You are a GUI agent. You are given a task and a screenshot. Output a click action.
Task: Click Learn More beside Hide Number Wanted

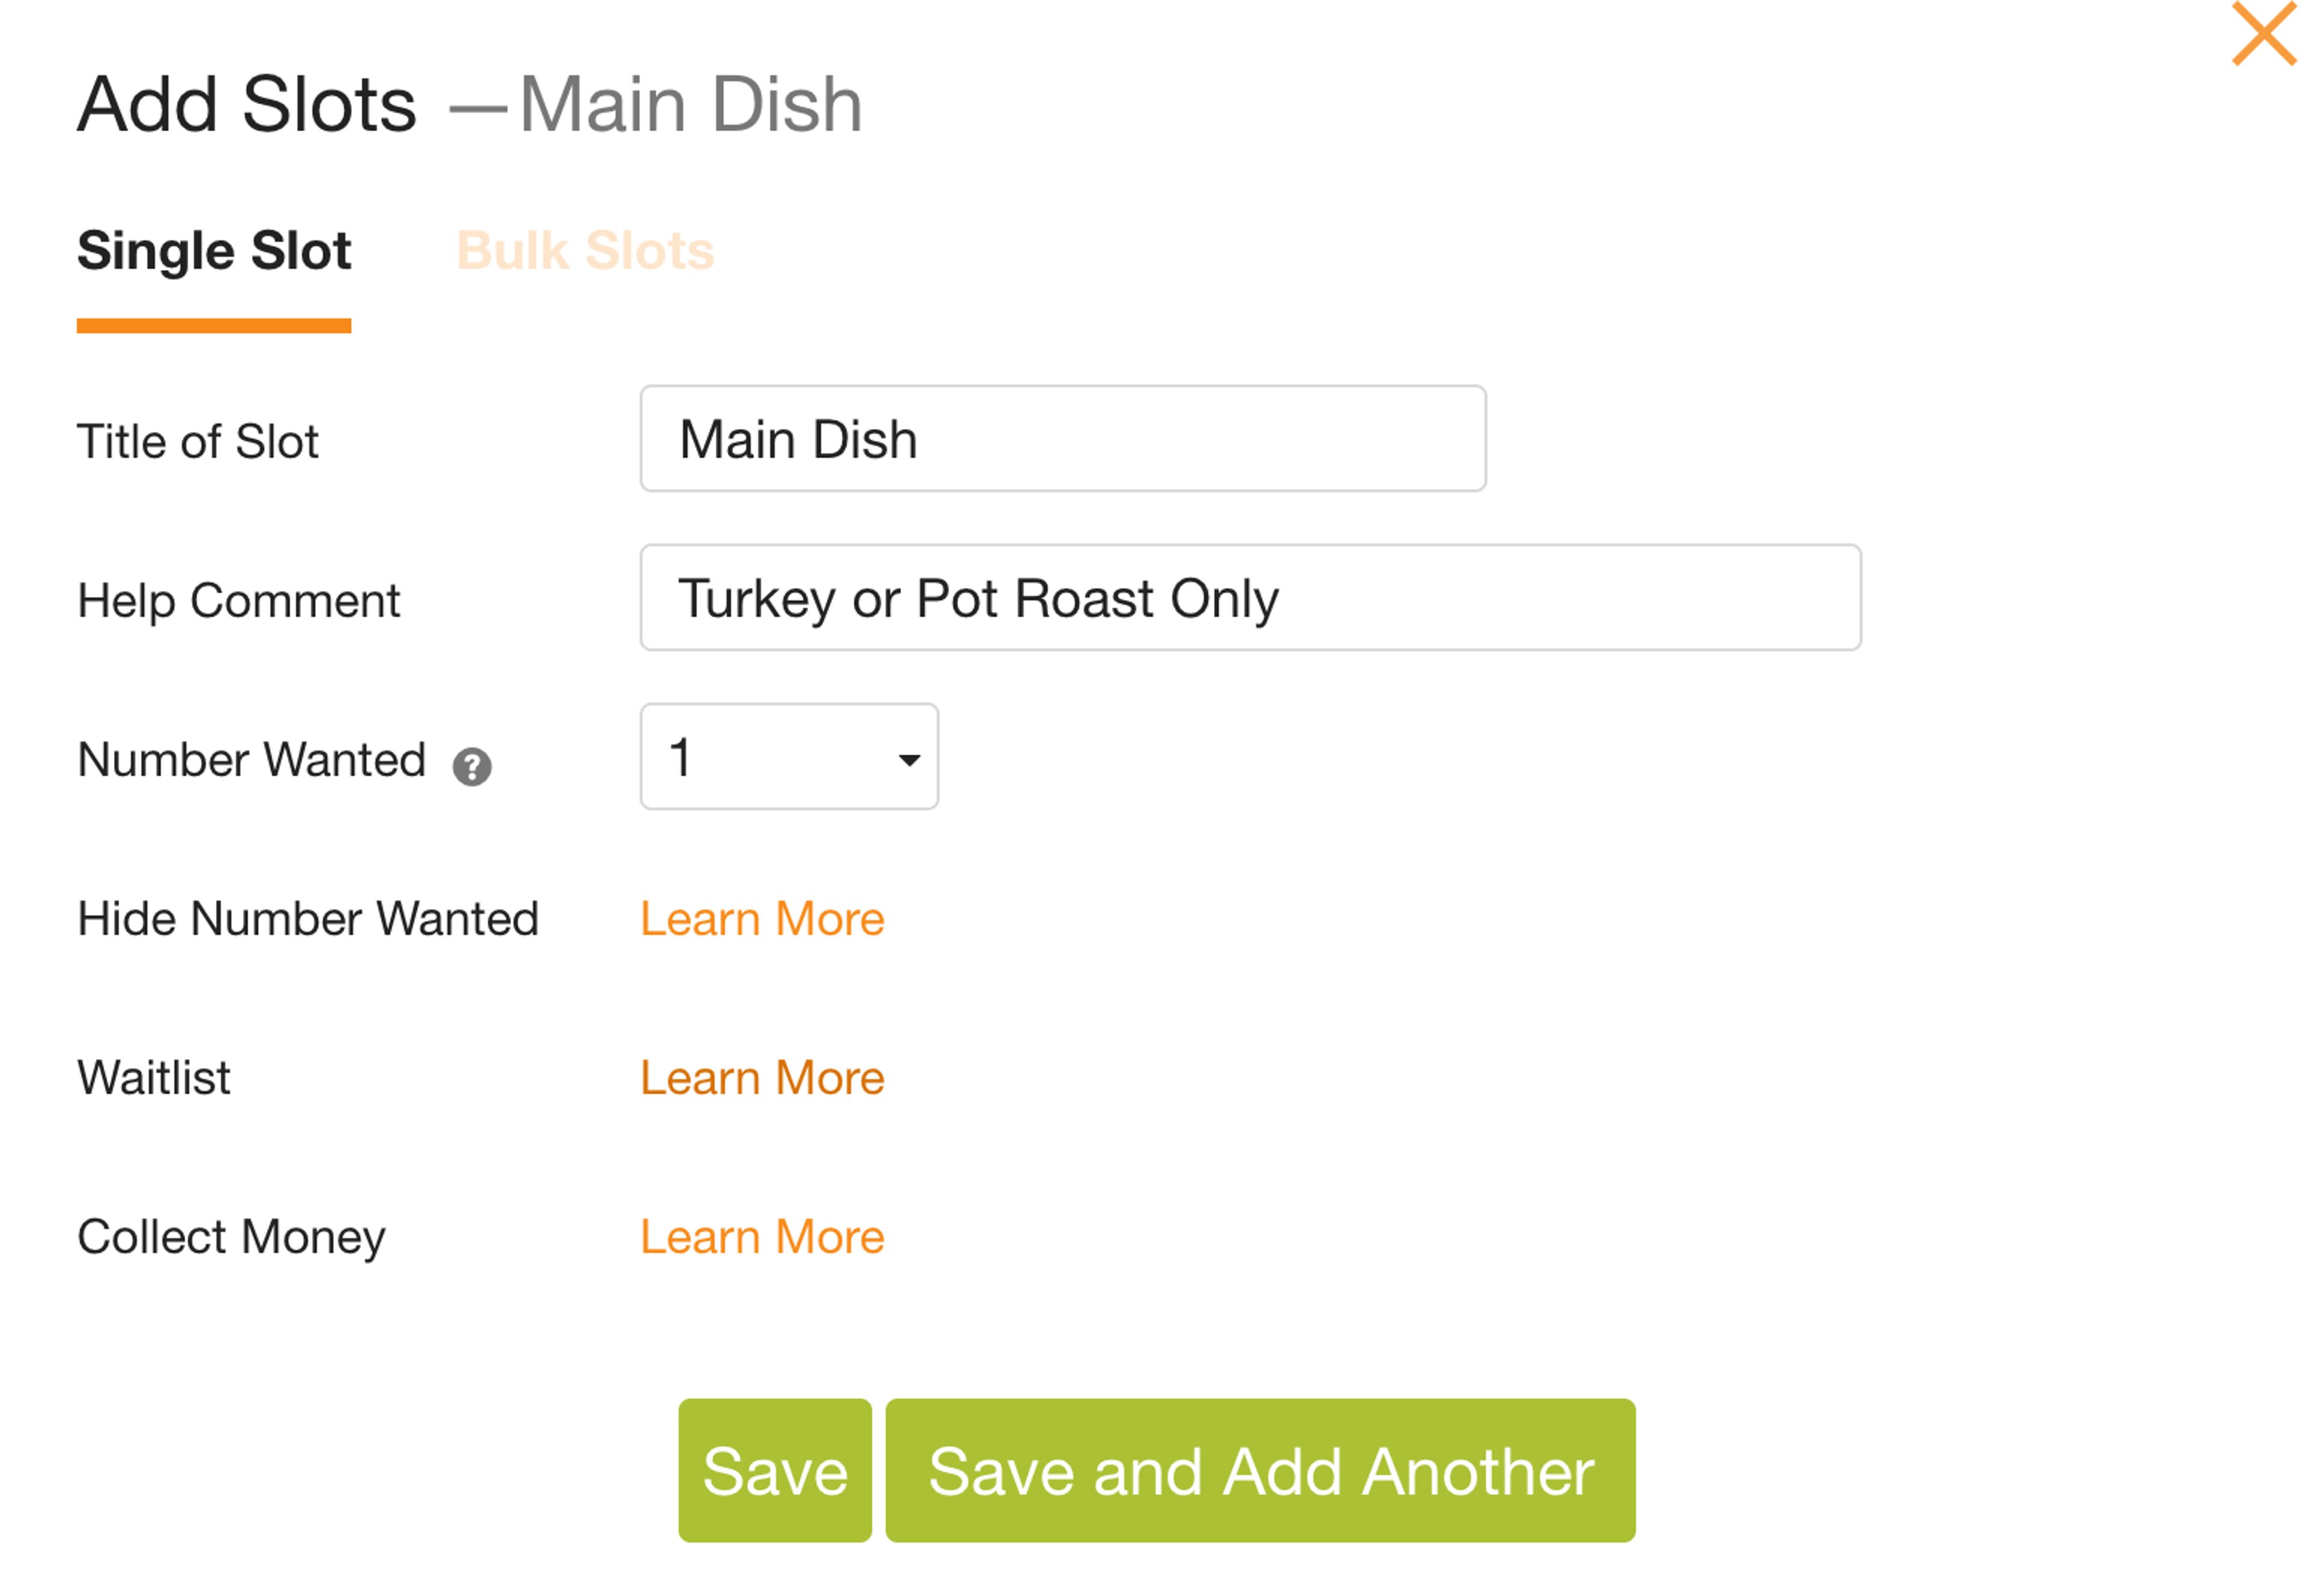762,919
